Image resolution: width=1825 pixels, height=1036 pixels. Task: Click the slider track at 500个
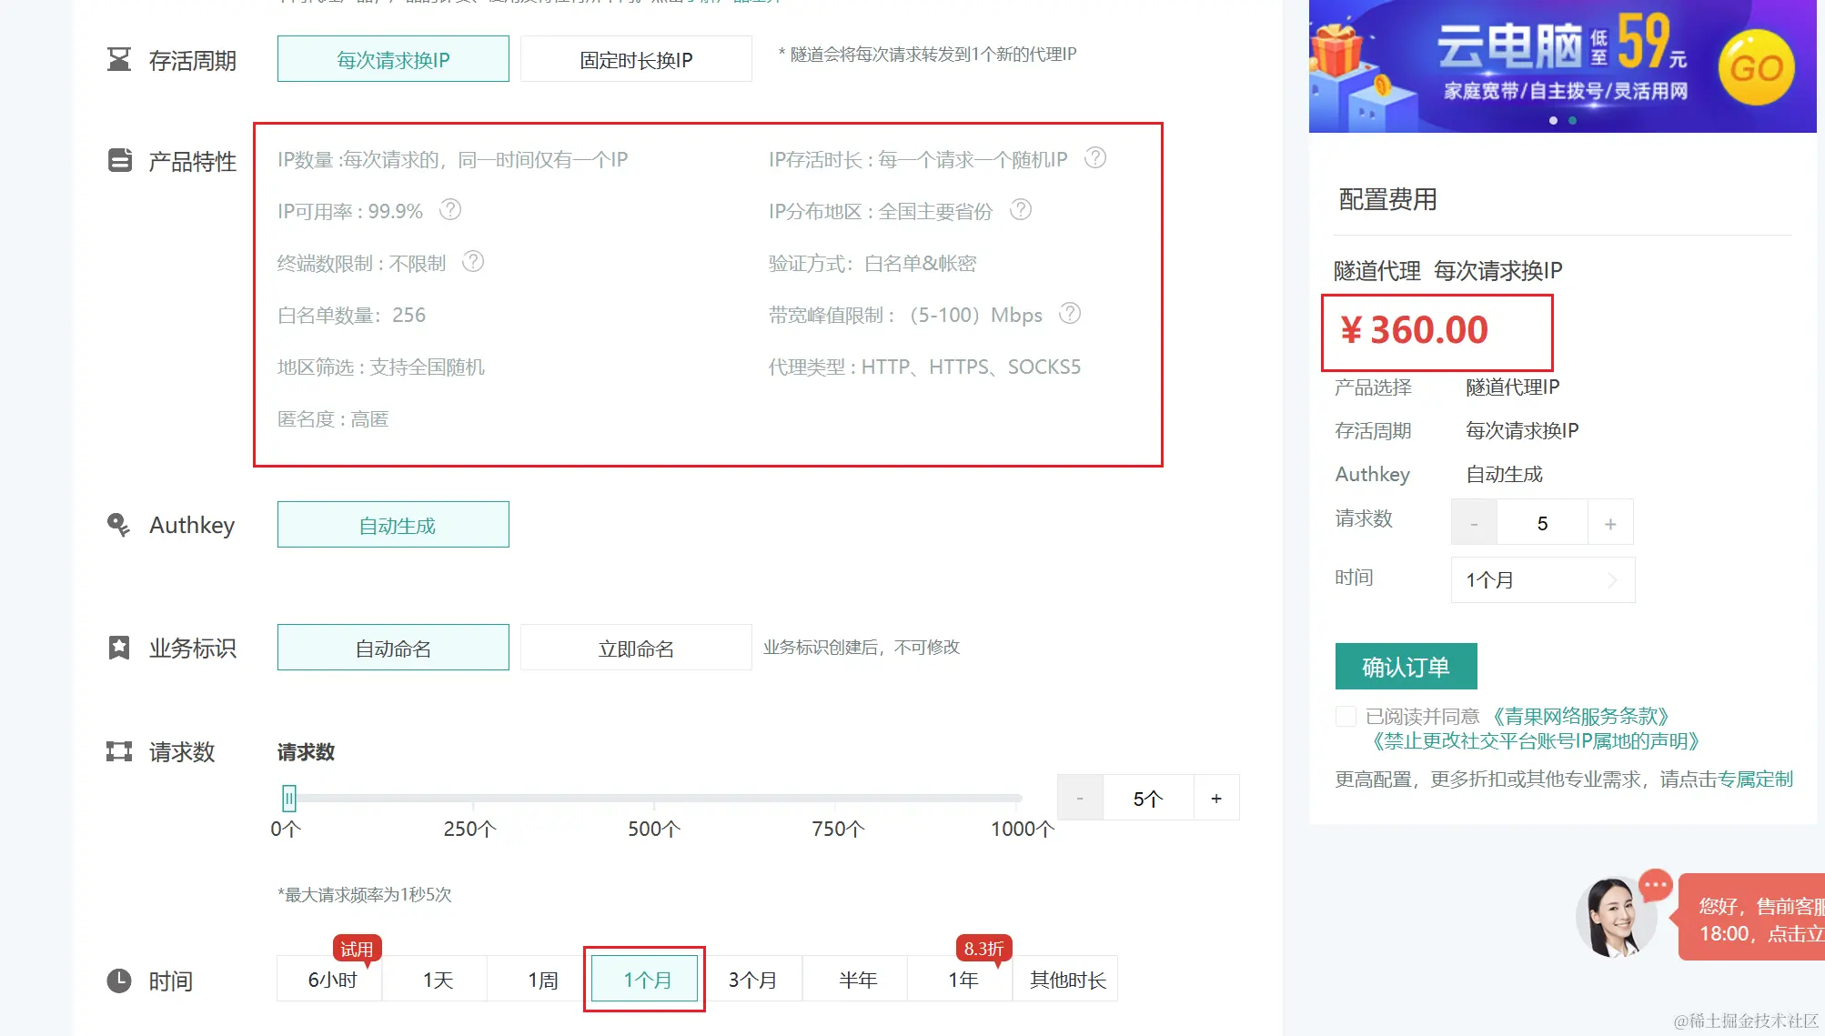coord(653,798)
